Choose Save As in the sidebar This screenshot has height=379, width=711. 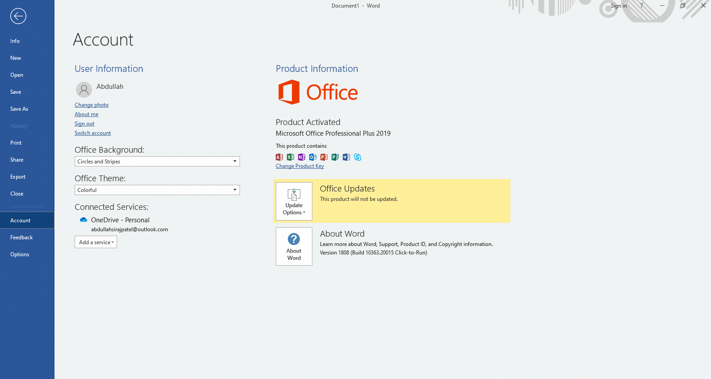click(27, 109)
